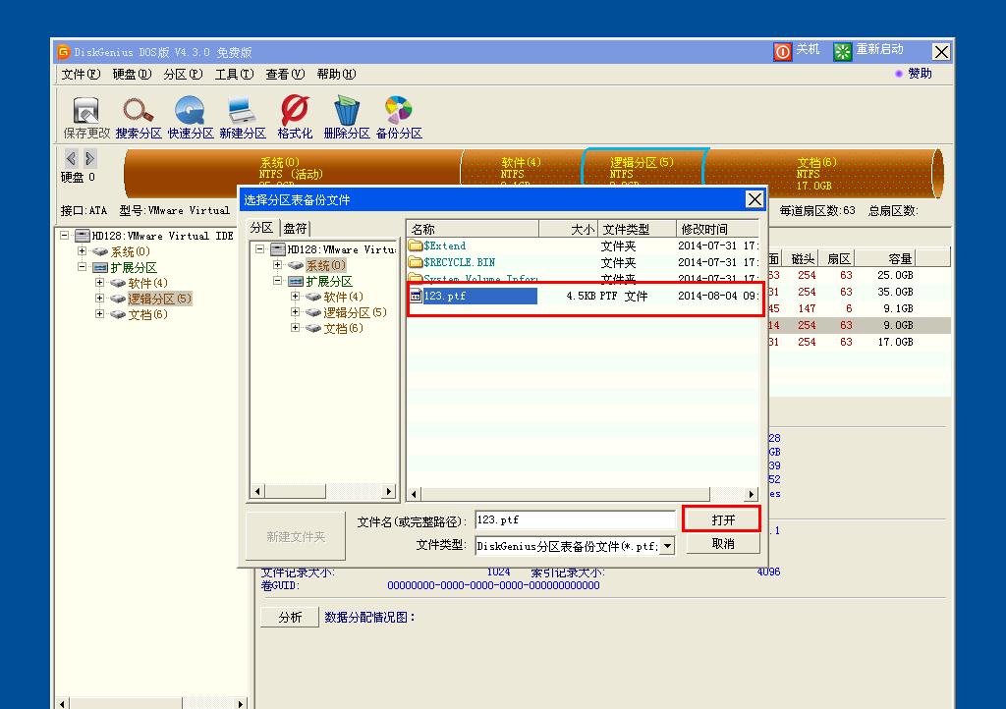Collapse HD128 node in main window tree
This screenshot has width=1006, height=709.
[64, 236]
